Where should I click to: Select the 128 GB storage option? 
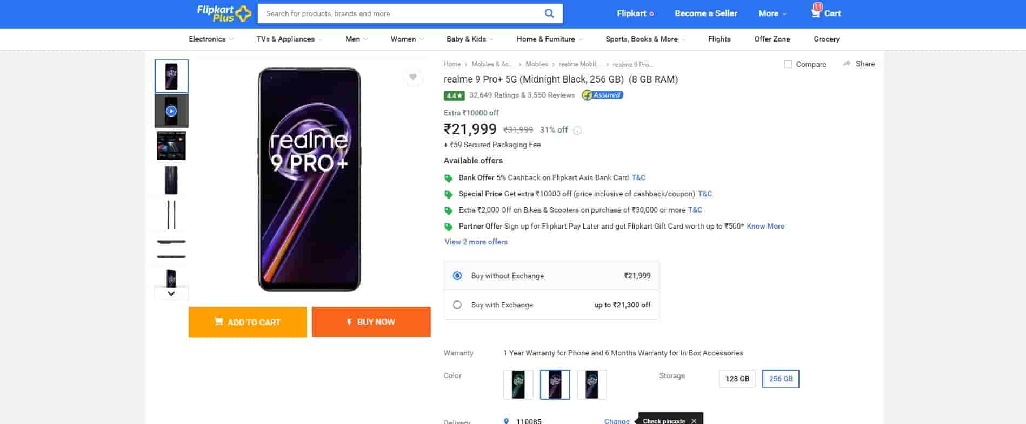tap(737, 379)
